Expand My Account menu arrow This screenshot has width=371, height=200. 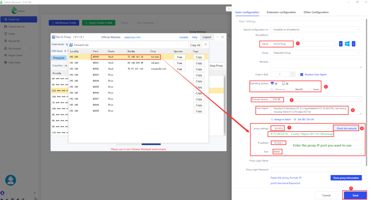[x=31, y=48]
